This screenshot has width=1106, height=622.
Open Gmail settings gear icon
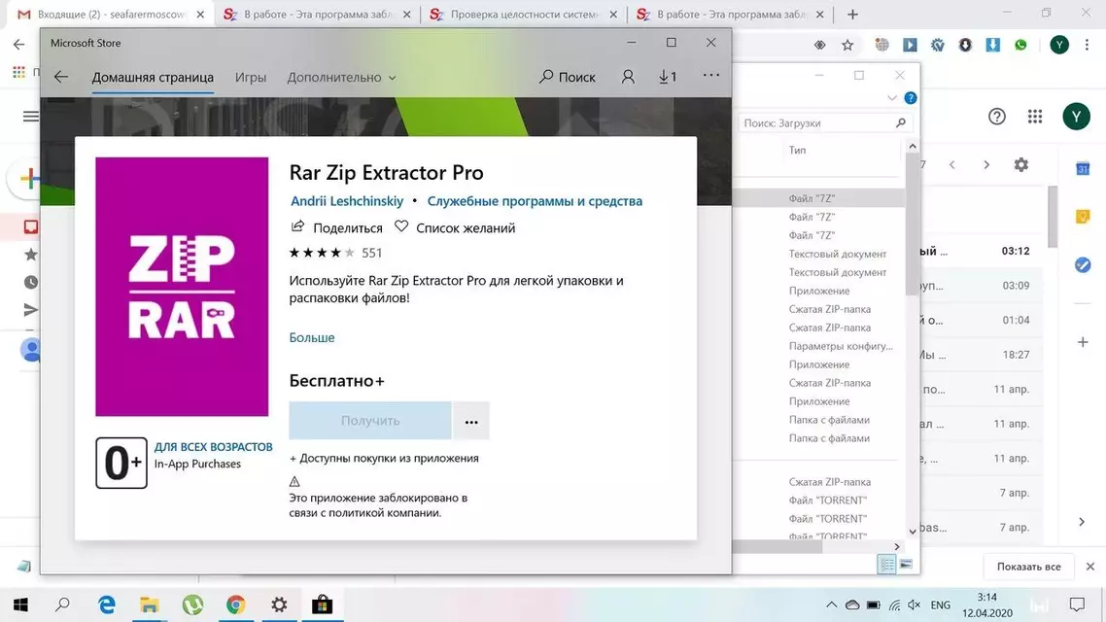coord(1020,165)
